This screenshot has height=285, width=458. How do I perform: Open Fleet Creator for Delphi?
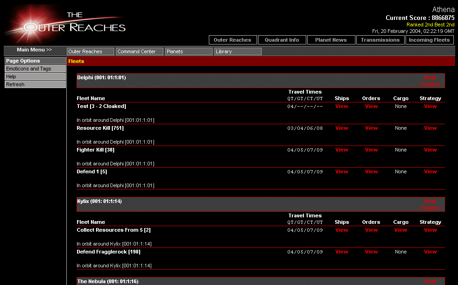click(x=430, y=81)
